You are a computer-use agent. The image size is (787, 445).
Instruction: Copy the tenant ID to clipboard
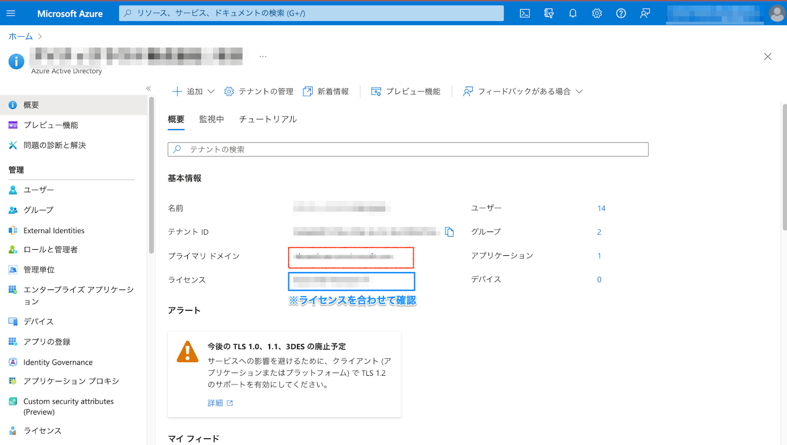449,232
